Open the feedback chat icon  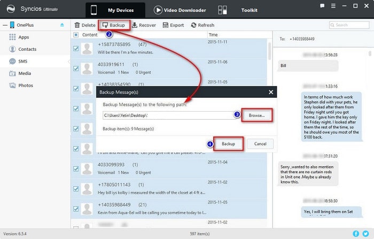(322, 6)
